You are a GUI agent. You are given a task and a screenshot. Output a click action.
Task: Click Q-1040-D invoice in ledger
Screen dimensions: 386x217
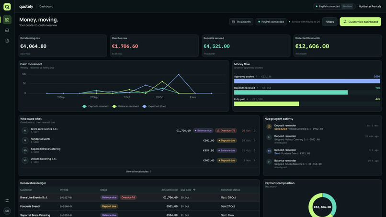coord(66,206)
